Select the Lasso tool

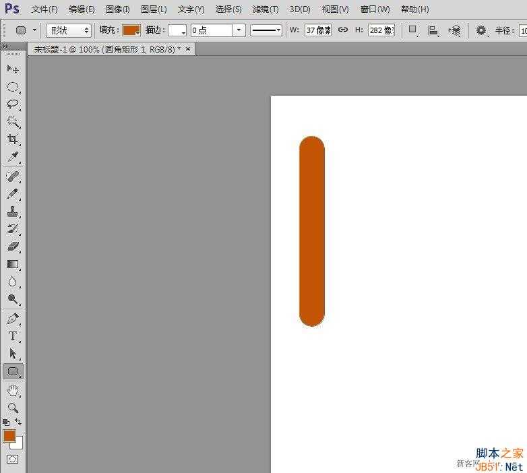pos(13,104)
